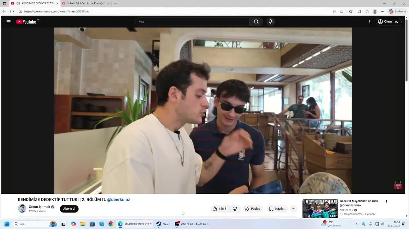Open YouTube settings three-dot menu in header

[x=370, y=22]
